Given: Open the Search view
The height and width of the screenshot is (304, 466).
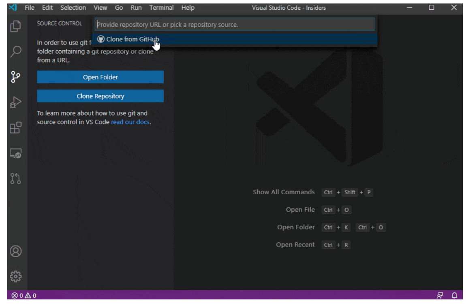Looking at the screenshot, I should (x=15, y=51).
